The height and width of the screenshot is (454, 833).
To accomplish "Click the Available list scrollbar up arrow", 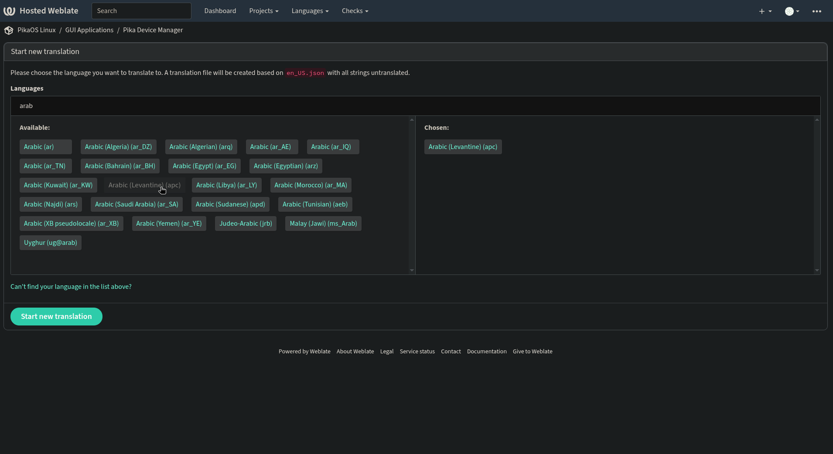I will point(412,119).
